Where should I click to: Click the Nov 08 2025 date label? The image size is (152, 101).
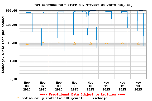coord(59,86)
